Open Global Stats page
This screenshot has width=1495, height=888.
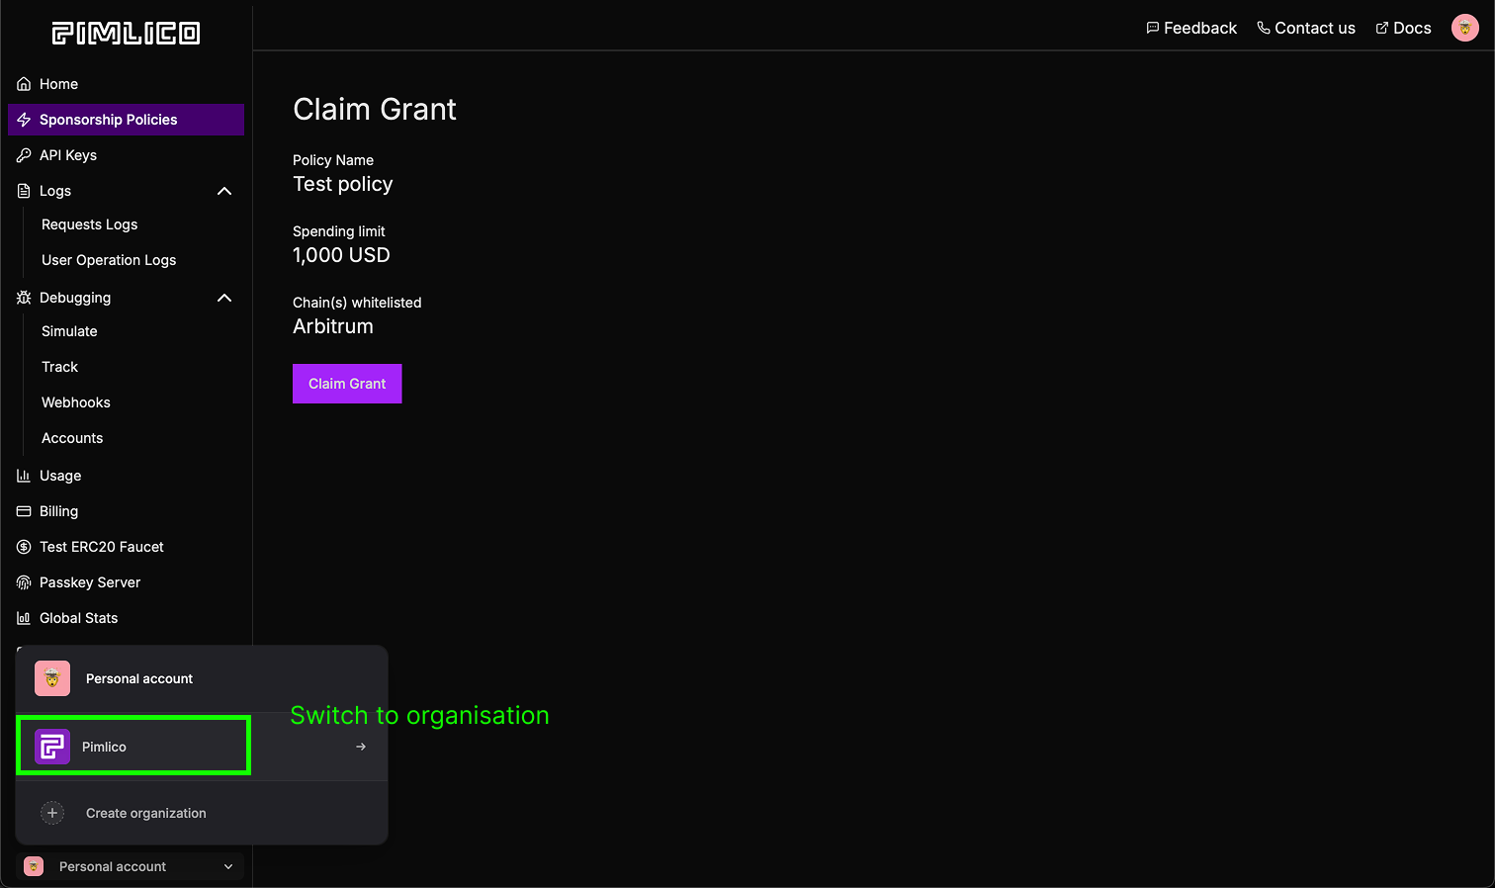126,618
